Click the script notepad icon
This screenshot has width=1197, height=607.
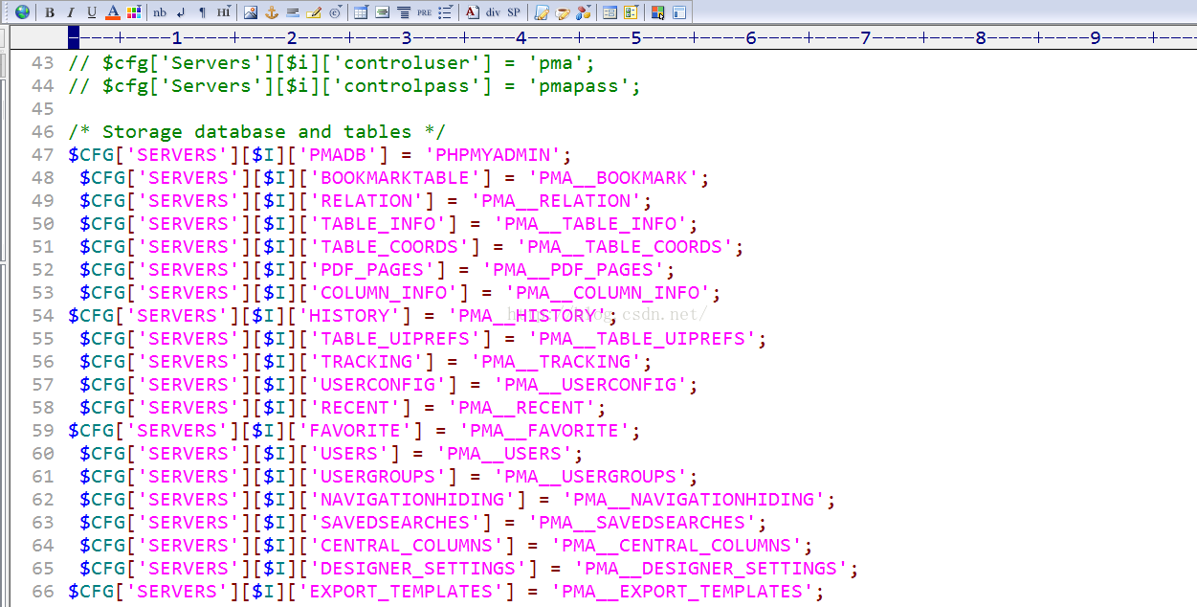pyautogui.click(x=541, y=12)
